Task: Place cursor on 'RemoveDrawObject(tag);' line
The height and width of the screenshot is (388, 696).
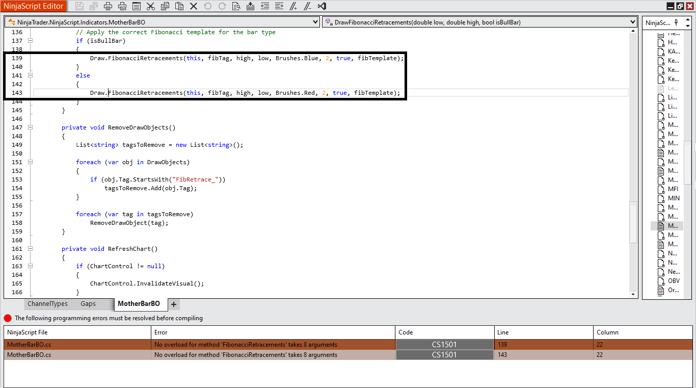Action: coord(129,223)
